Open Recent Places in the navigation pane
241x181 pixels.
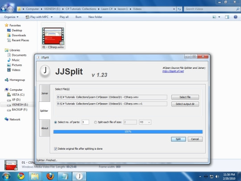pyautogui.click(x=20, y=40)
